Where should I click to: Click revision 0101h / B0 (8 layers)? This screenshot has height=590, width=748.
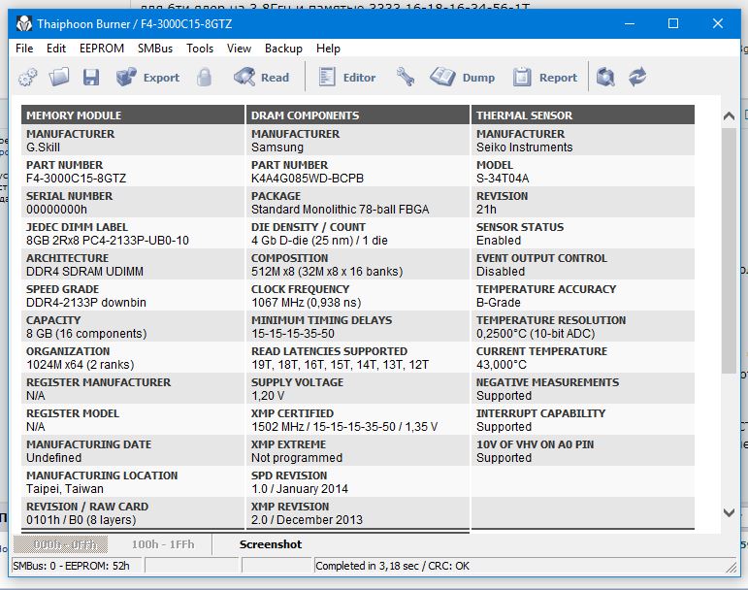(81, 519)
